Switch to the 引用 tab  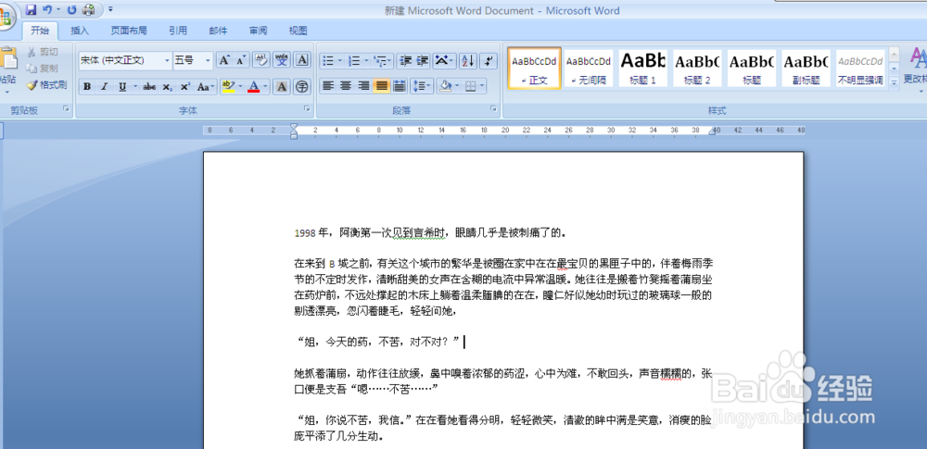pos(178,31)
